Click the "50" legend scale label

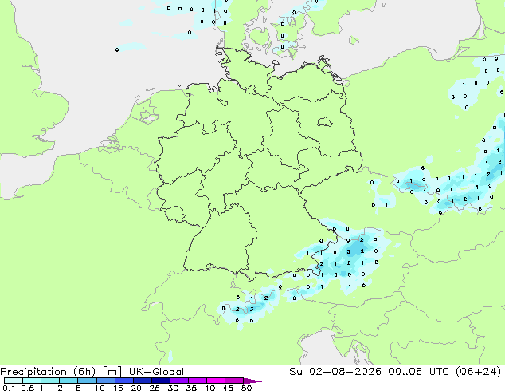247,388
